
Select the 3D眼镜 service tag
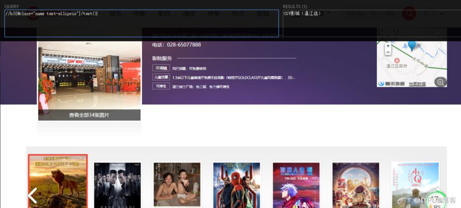161,68
